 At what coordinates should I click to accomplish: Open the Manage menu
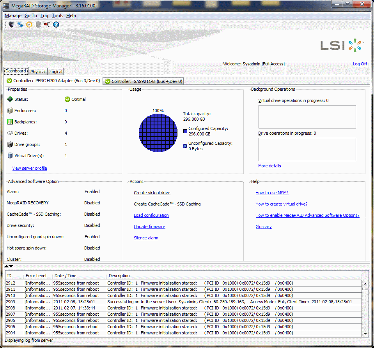click(x=13, y=16)
